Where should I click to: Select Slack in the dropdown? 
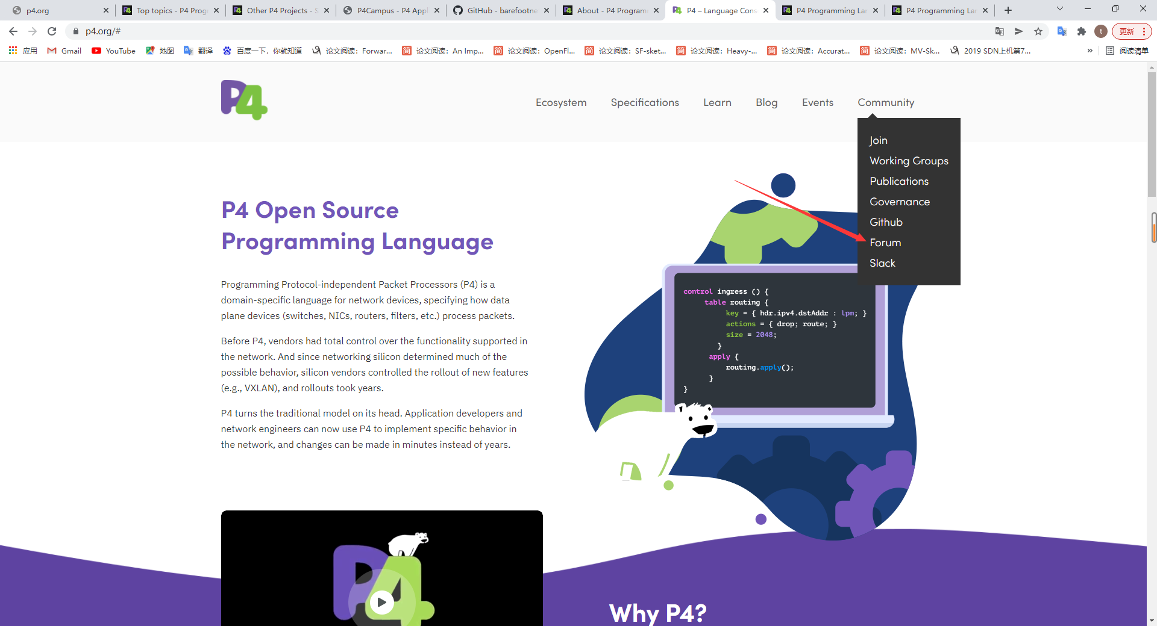click(882, 263)
